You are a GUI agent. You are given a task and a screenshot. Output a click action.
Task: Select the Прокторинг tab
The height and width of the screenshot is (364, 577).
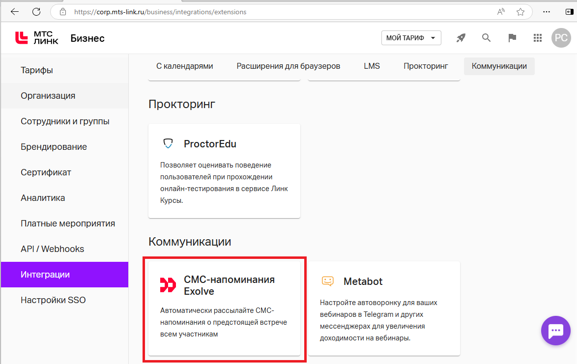(426, 66)
